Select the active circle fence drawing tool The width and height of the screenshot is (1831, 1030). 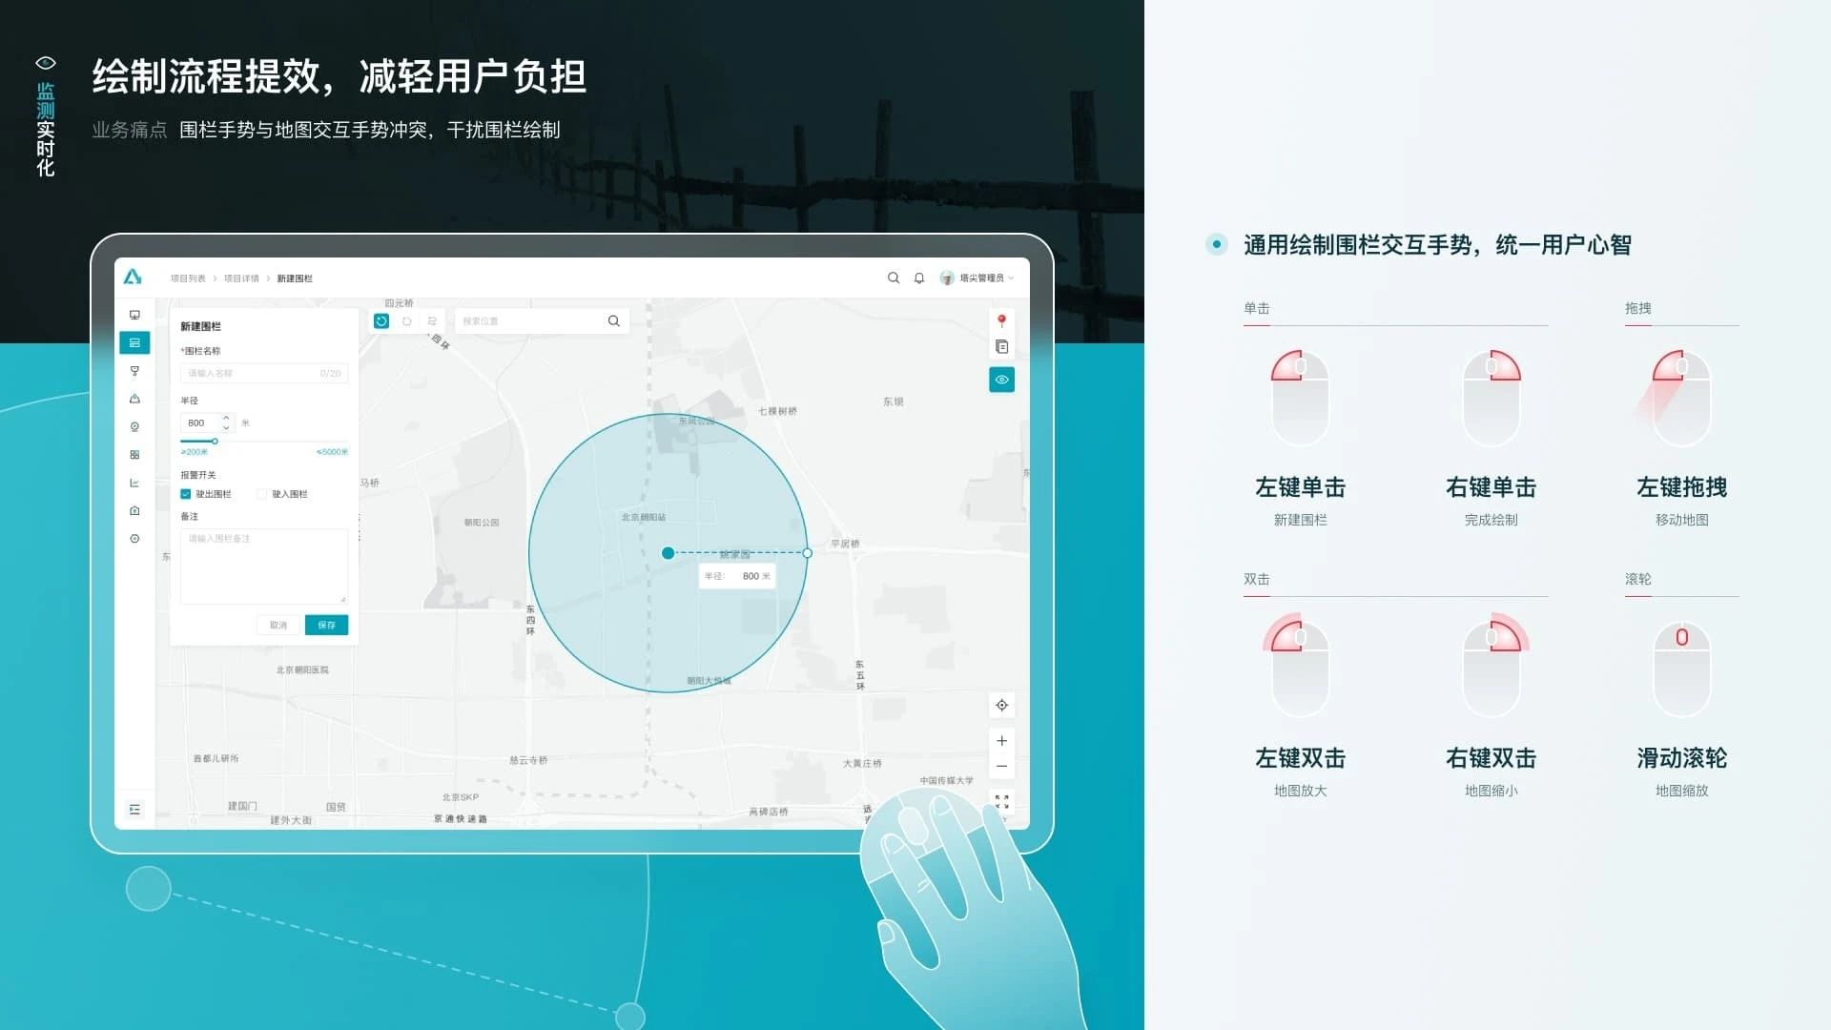tap(381, 321)
